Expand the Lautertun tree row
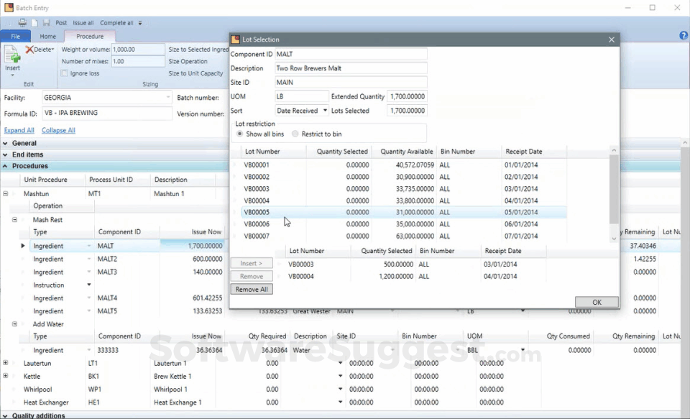The image size is (690, 419). point(6,364)
